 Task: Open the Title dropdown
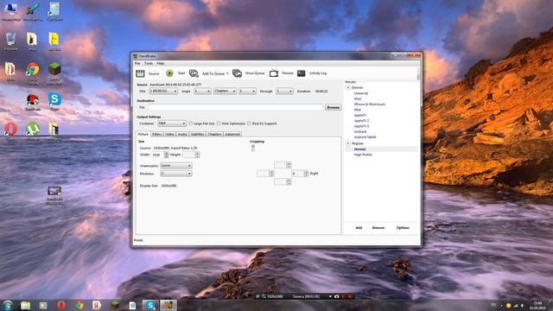click(x=163, y=91)
